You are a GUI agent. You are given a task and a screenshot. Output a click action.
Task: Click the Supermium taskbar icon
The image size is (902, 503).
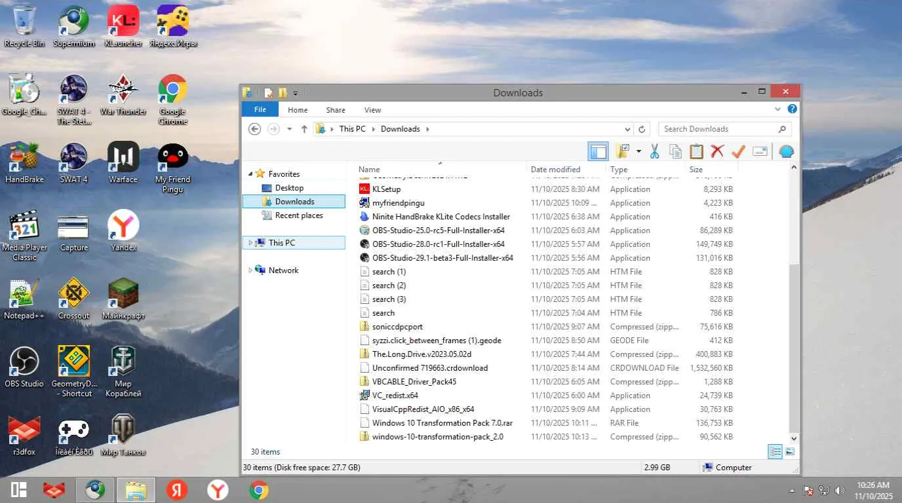tap(95, 490)
